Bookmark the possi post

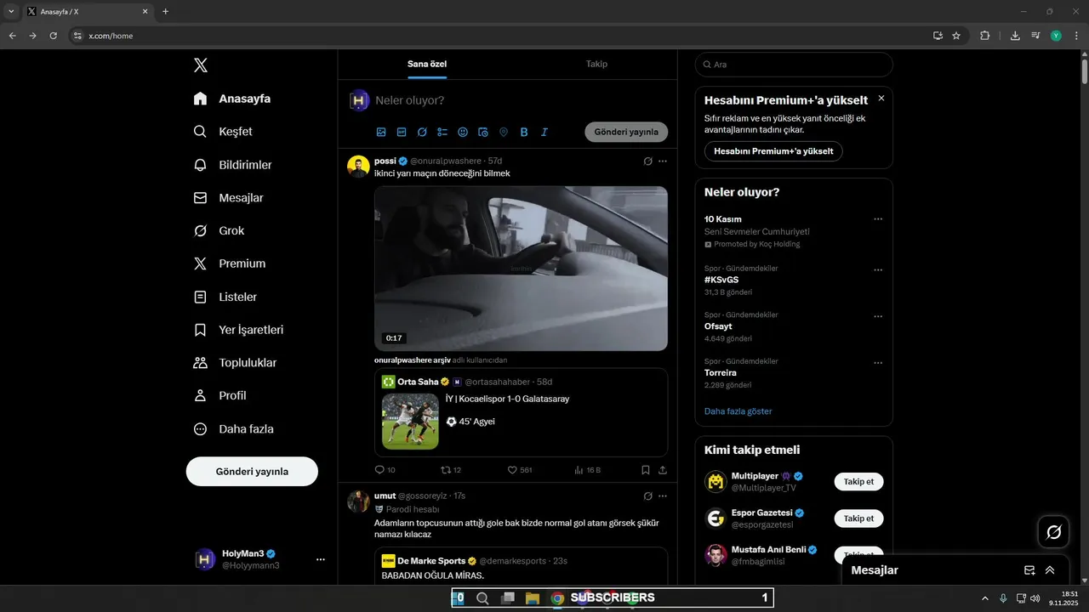tap(646, 469)
